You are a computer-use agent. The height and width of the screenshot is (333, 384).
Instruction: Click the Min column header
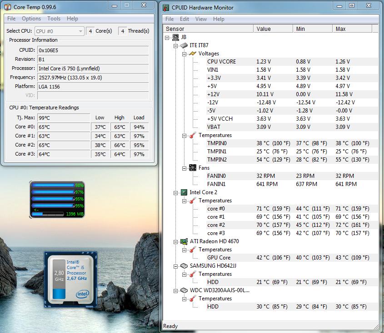tap(313, 29)
